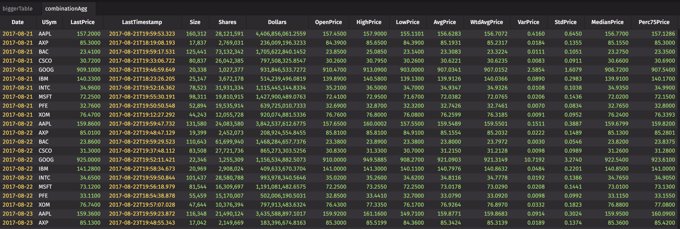The height and width of the screenshot is (229, 680).
Task: Click the LowPrice column header
Action: pyautogui.click(x=408, y=22)
